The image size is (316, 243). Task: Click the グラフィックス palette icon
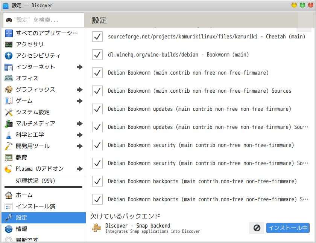8,89
